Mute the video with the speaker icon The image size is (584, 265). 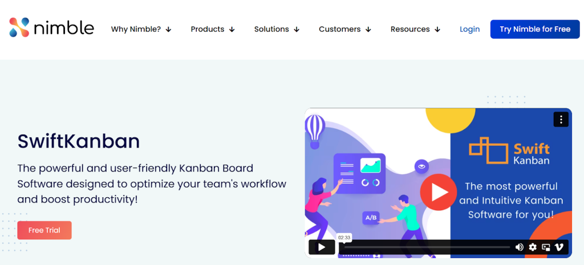pyautogui.click(x=519, y=247)
